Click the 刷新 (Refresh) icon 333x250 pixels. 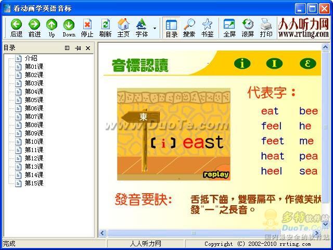pyautogui.click(x=105, y=24)
